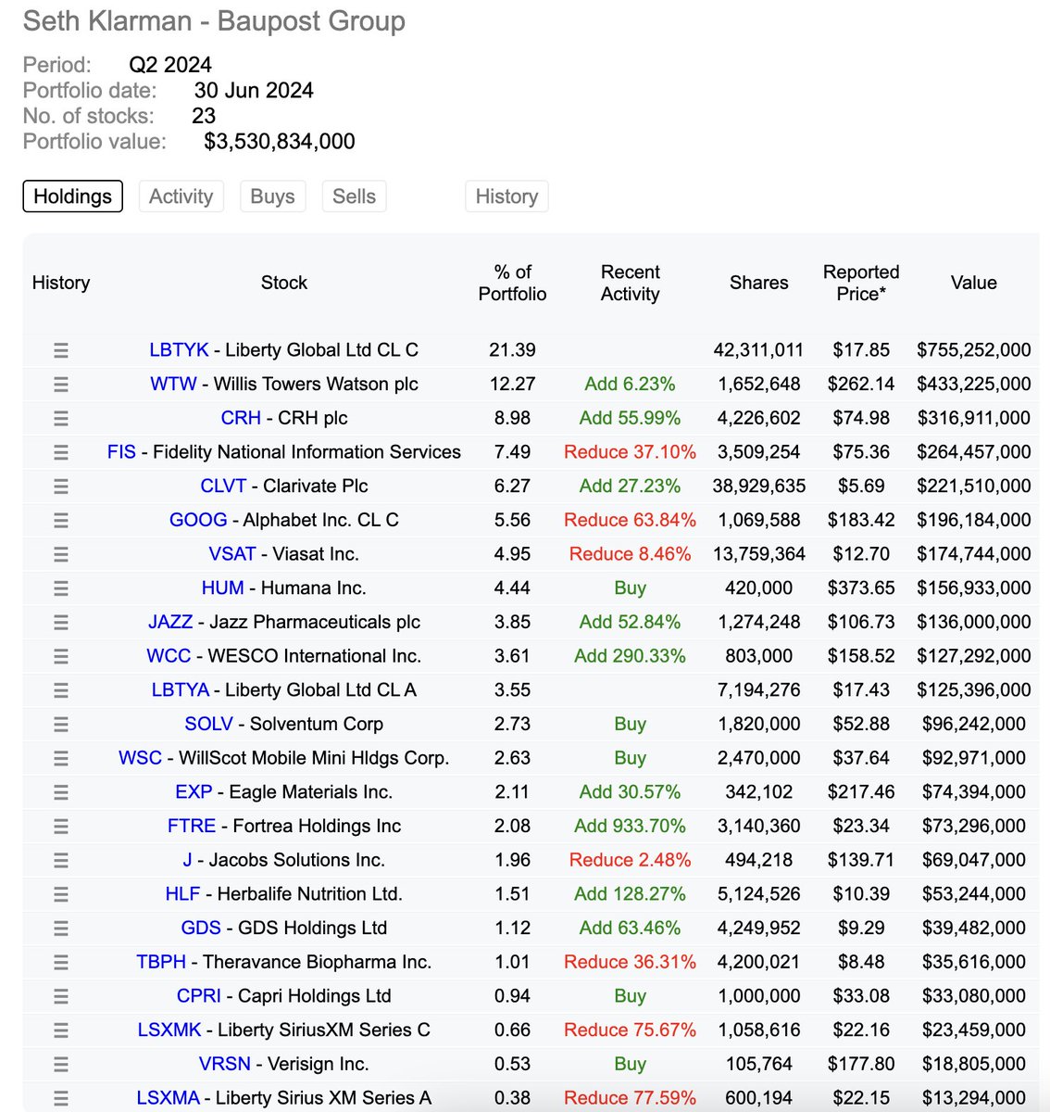Open history icon for GOOG row
The height and width of the screenshot is (1112, 1050).
pos(61,520)
